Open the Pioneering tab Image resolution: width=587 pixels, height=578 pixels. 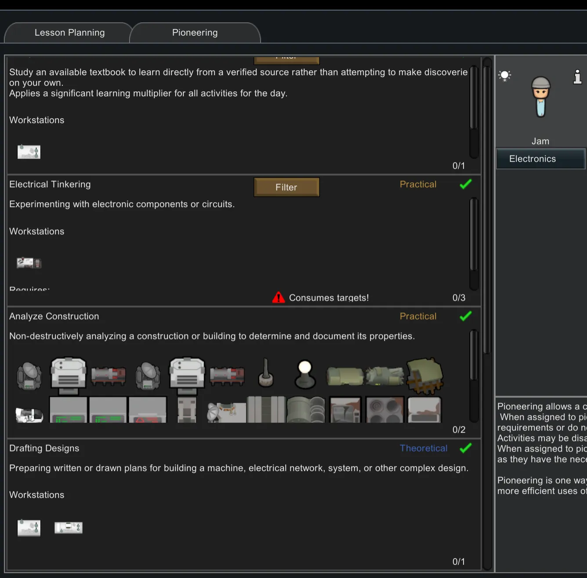pos(195,33)
